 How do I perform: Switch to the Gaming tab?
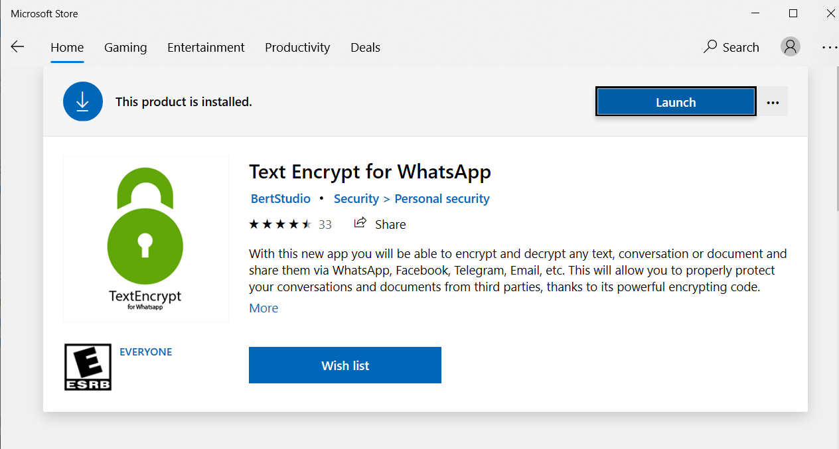click(x=125, y=48)
